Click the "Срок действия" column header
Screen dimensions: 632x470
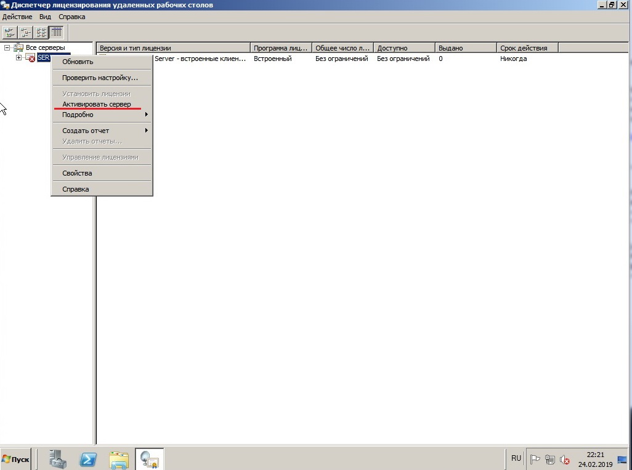[x=527, y=48]
